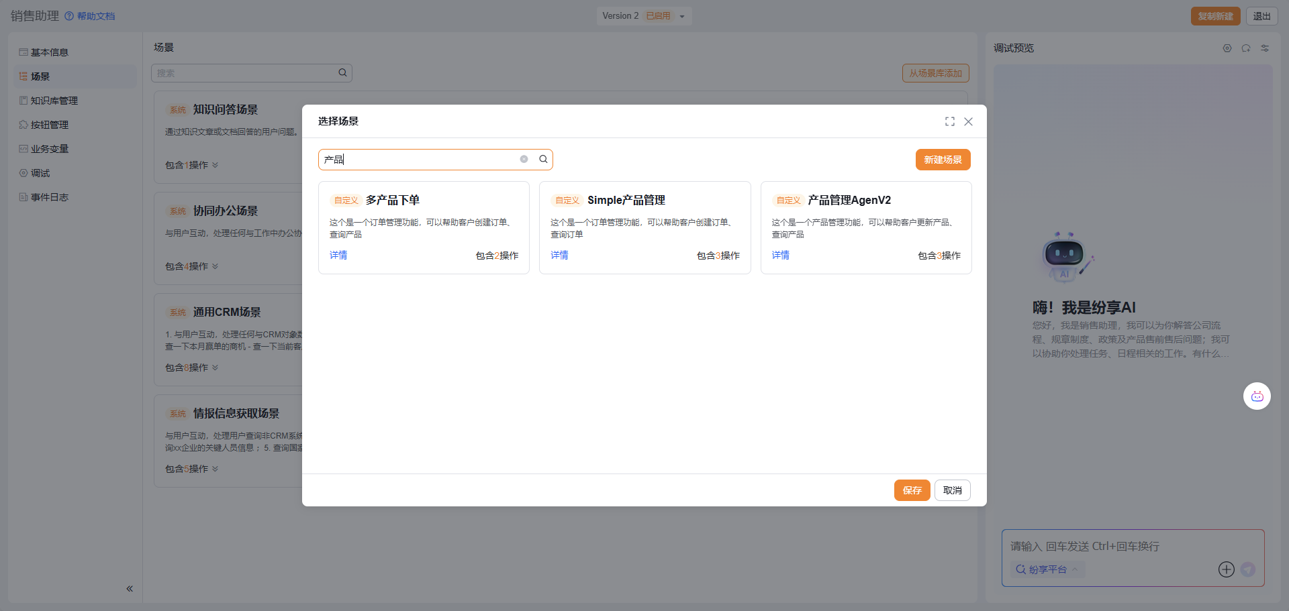Click the fullscreen expand icon in dialog
1289x611 pixels.
coord(949,121)
